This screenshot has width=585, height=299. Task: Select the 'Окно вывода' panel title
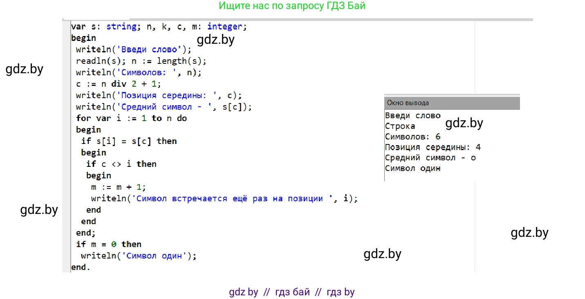408,103
